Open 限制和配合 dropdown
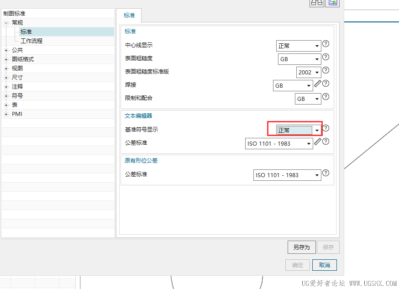 point(308,99)
